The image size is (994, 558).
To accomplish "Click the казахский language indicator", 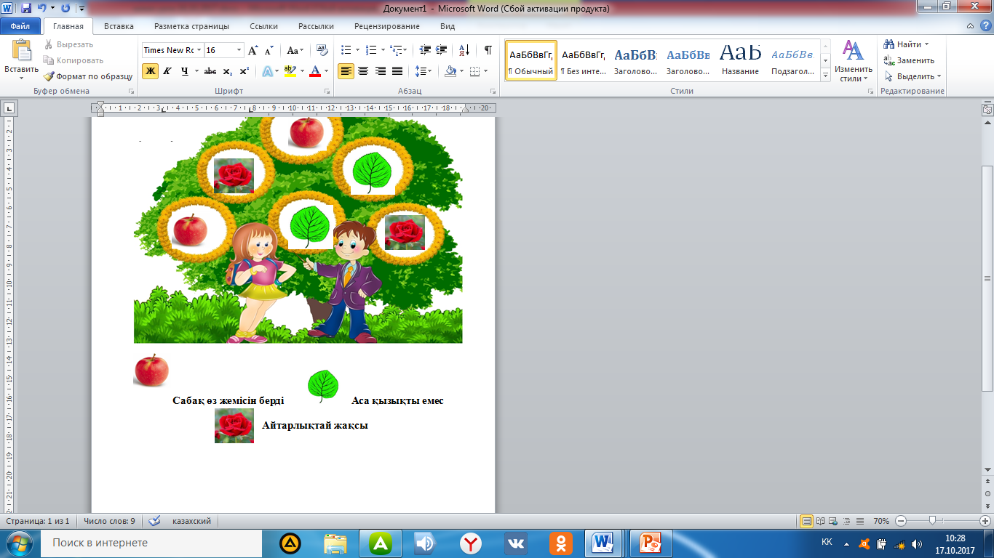I will (191, 521).
